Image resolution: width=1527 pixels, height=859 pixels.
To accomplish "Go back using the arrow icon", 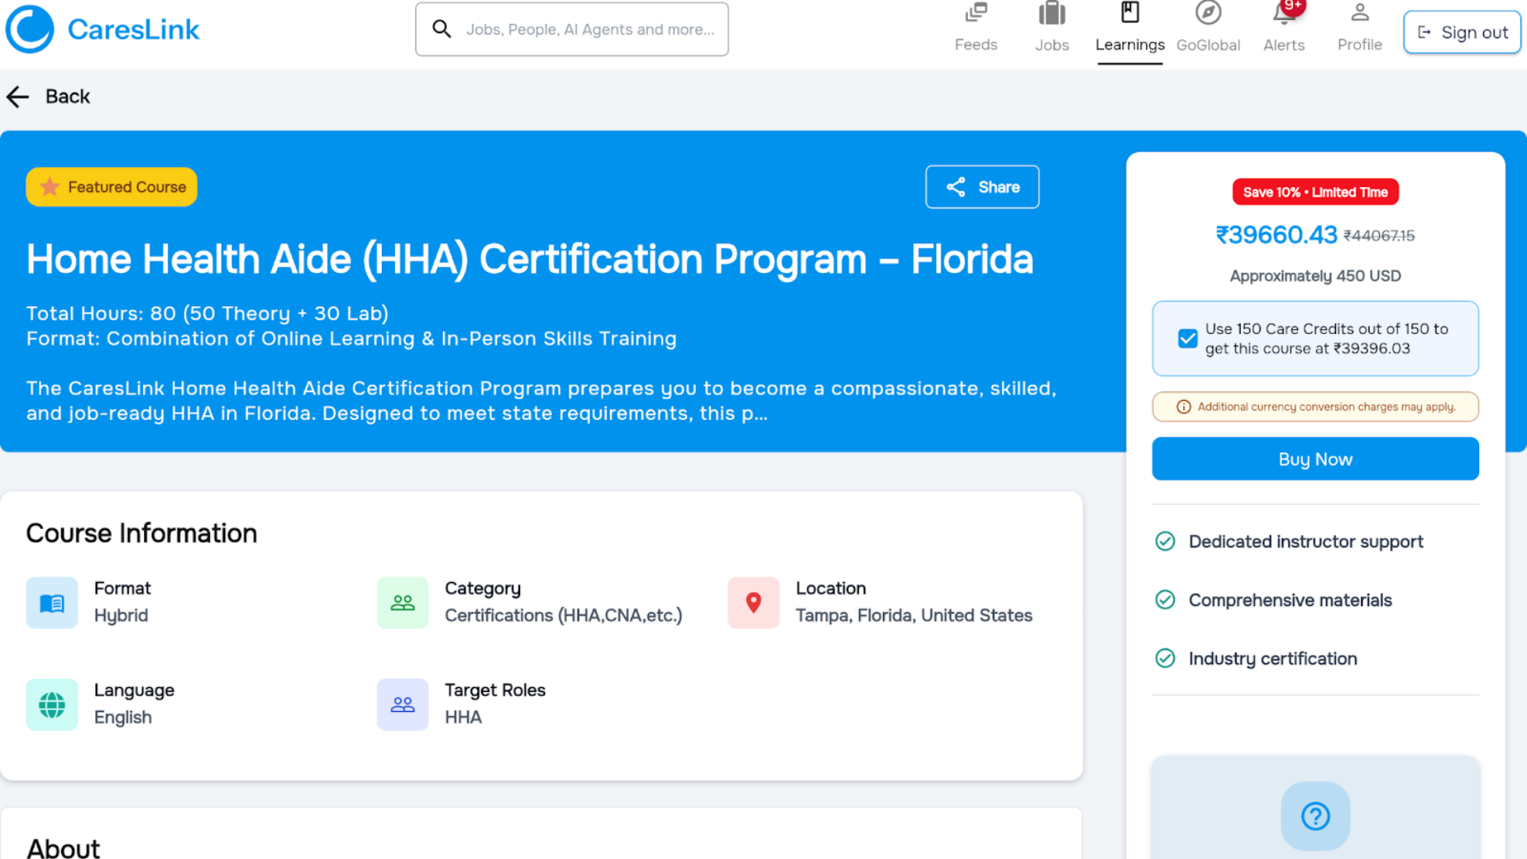I will [x=17, y=97].
